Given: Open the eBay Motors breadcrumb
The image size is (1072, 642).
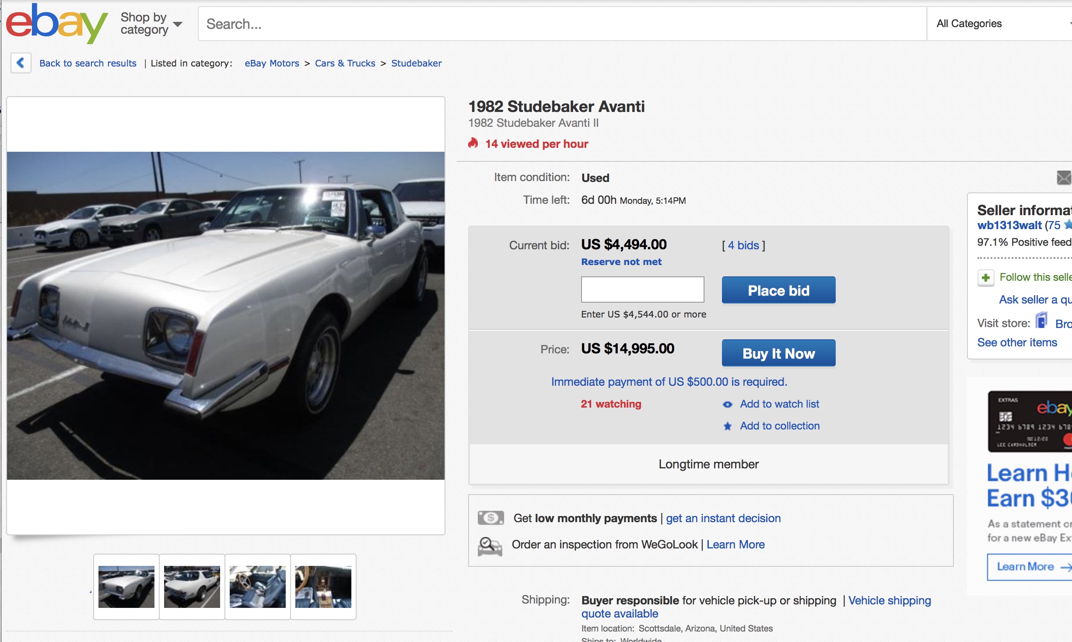Looking at the screenshot, I should point(272,63).
